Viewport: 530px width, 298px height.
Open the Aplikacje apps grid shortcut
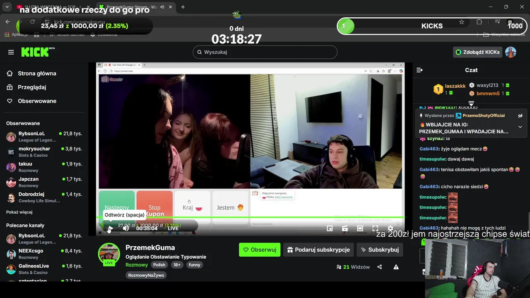[x=16, y=34]
